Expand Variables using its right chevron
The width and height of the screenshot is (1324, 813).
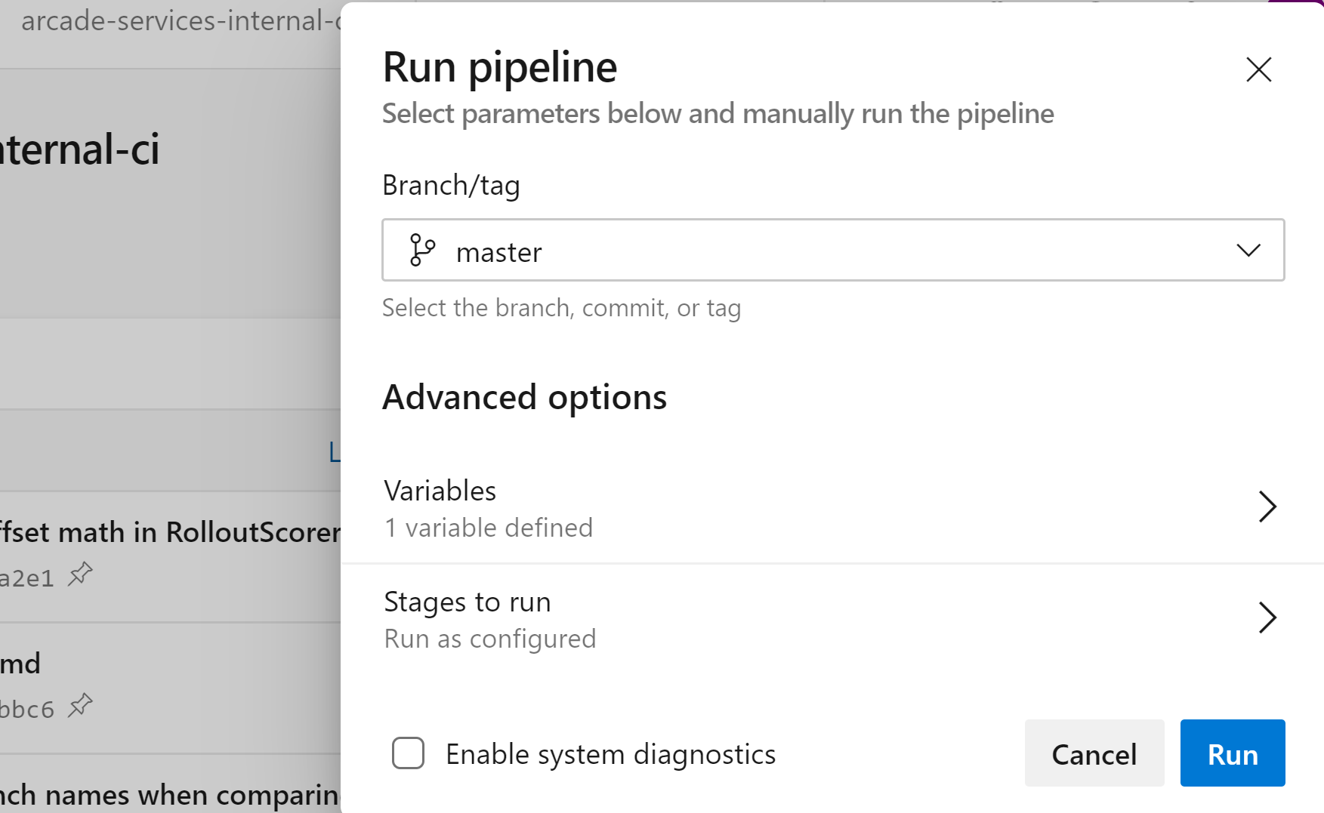click(x=1267, y=507)
